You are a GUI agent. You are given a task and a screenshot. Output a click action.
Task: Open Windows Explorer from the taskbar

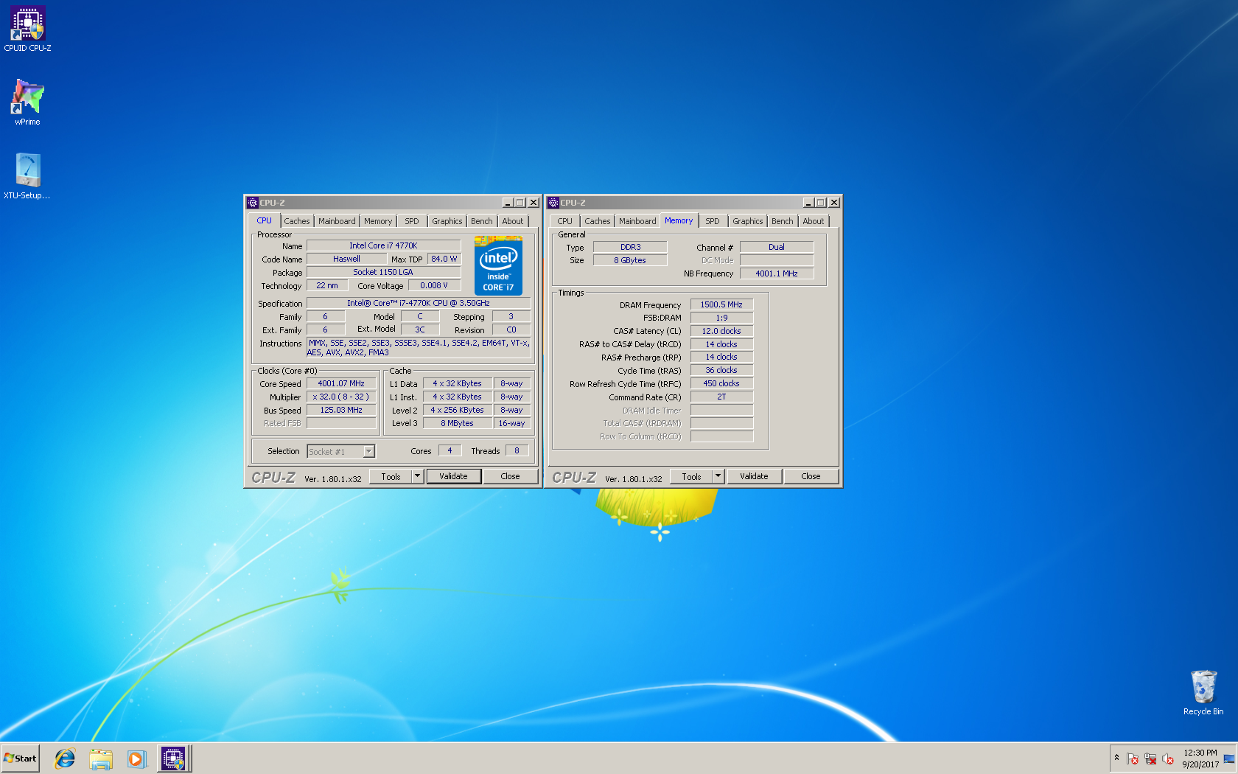coord(100,759)
